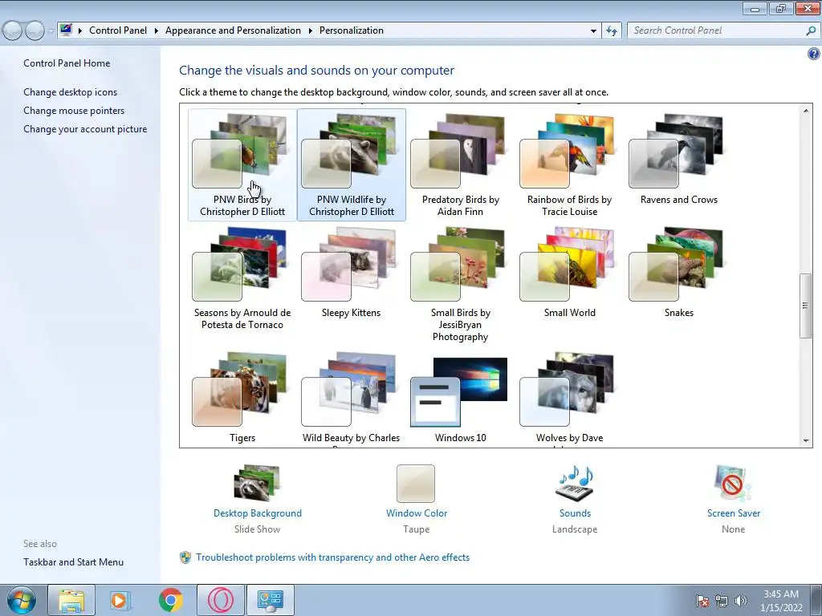
Task: Click the Screen Saver link text
Action: [734, 513]
